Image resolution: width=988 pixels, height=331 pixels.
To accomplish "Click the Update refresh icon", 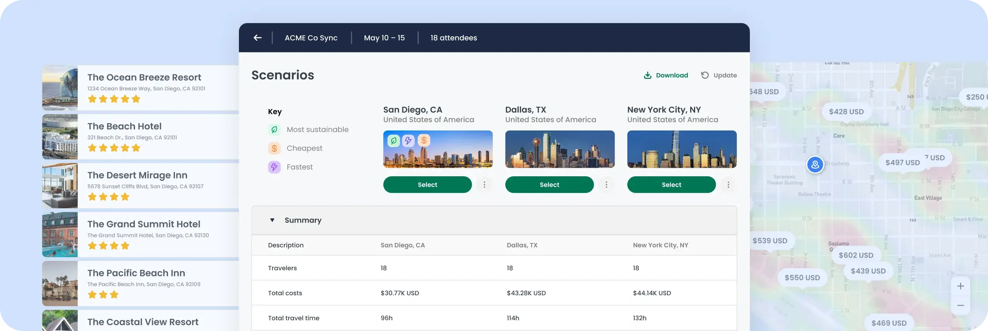I will point(705,75).
